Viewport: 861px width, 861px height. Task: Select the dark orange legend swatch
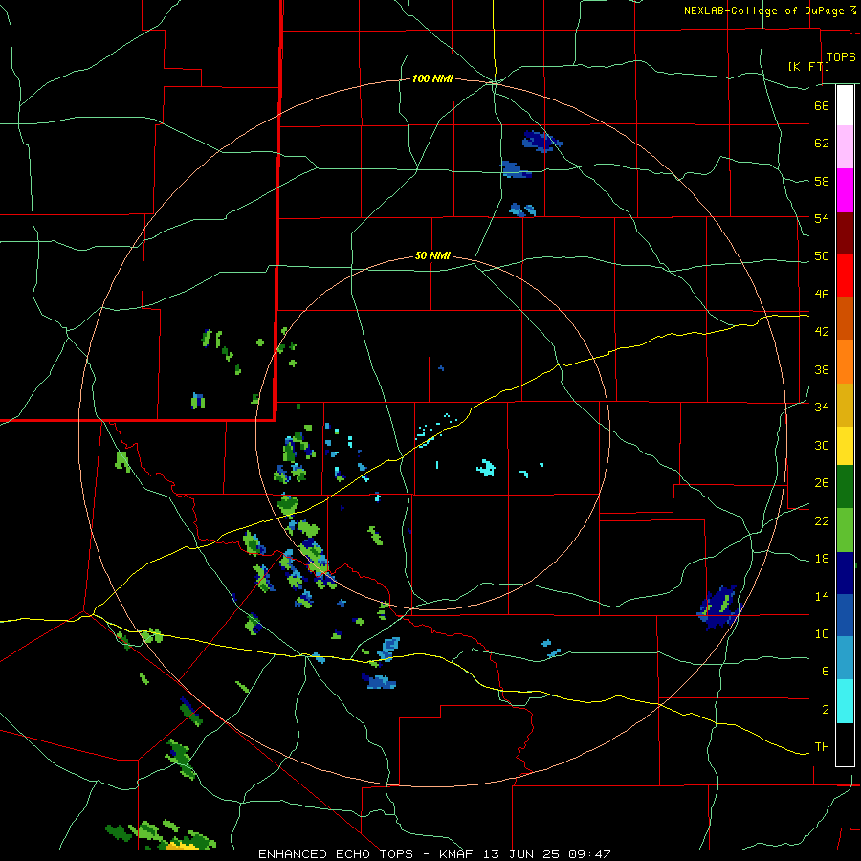point(845,318)
